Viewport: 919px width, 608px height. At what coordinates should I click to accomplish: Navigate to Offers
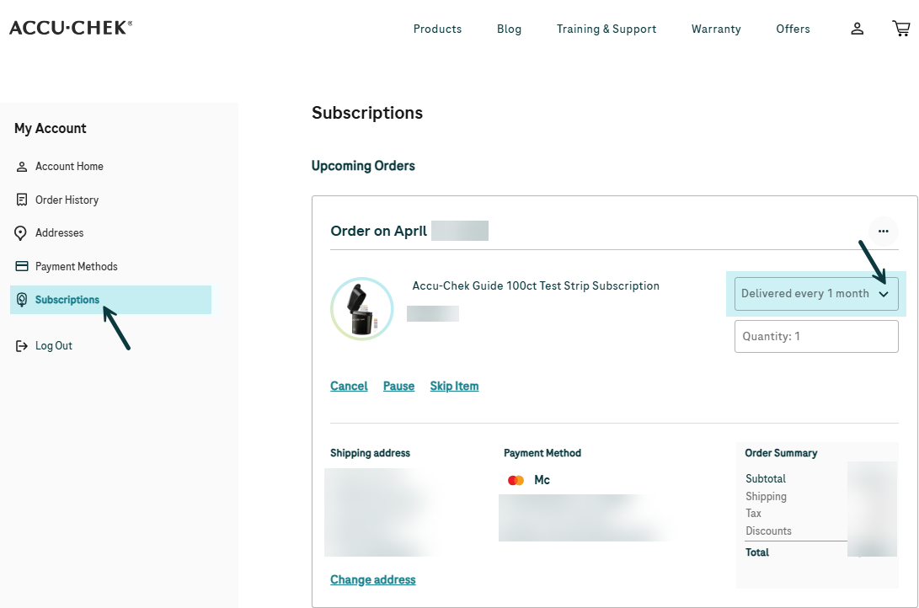click(793, 29)
